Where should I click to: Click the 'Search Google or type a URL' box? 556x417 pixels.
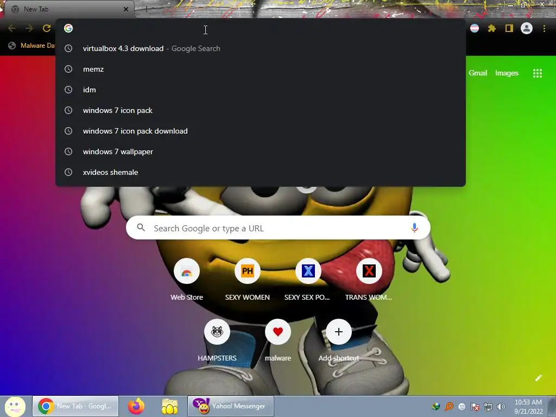coord(278,228)
